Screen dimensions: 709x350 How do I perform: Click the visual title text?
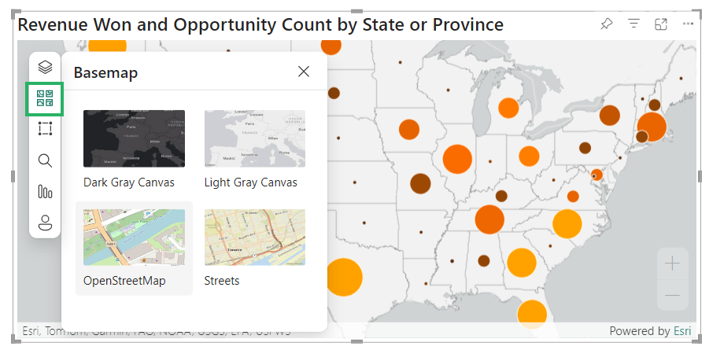click(260, 24)
